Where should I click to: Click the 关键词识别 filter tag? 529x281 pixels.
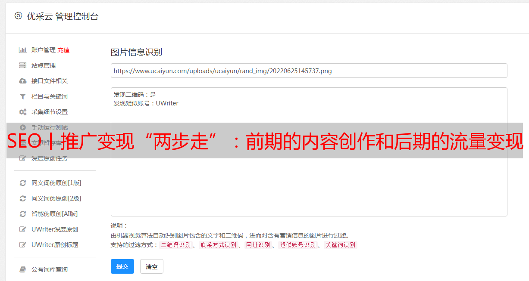[341, 245]
